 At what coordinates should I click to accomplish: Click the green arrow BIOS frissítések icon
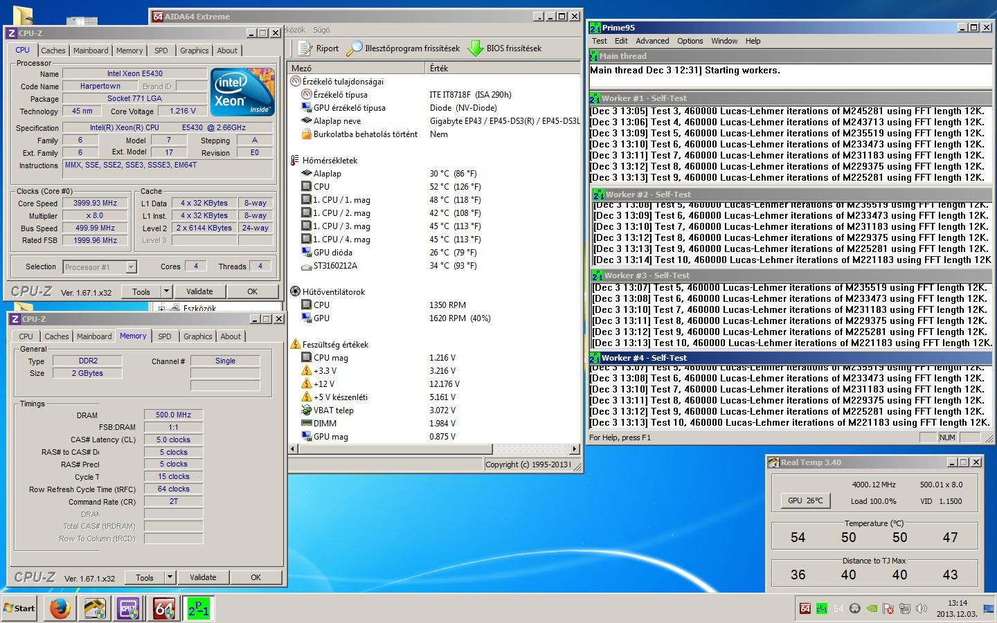476,48
